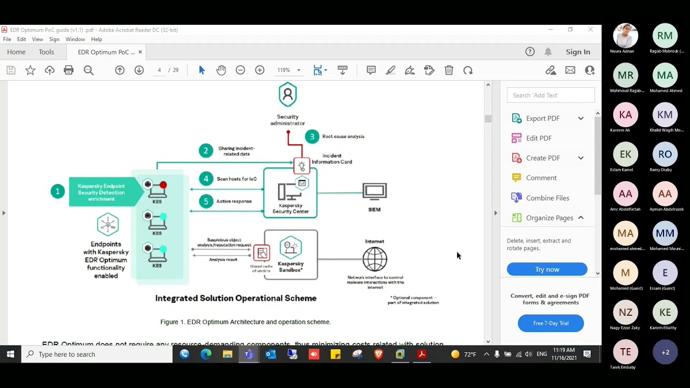This screenshot has width=690, height=388.
Task: Print the document using the printer icon
Action: point(68,70)
